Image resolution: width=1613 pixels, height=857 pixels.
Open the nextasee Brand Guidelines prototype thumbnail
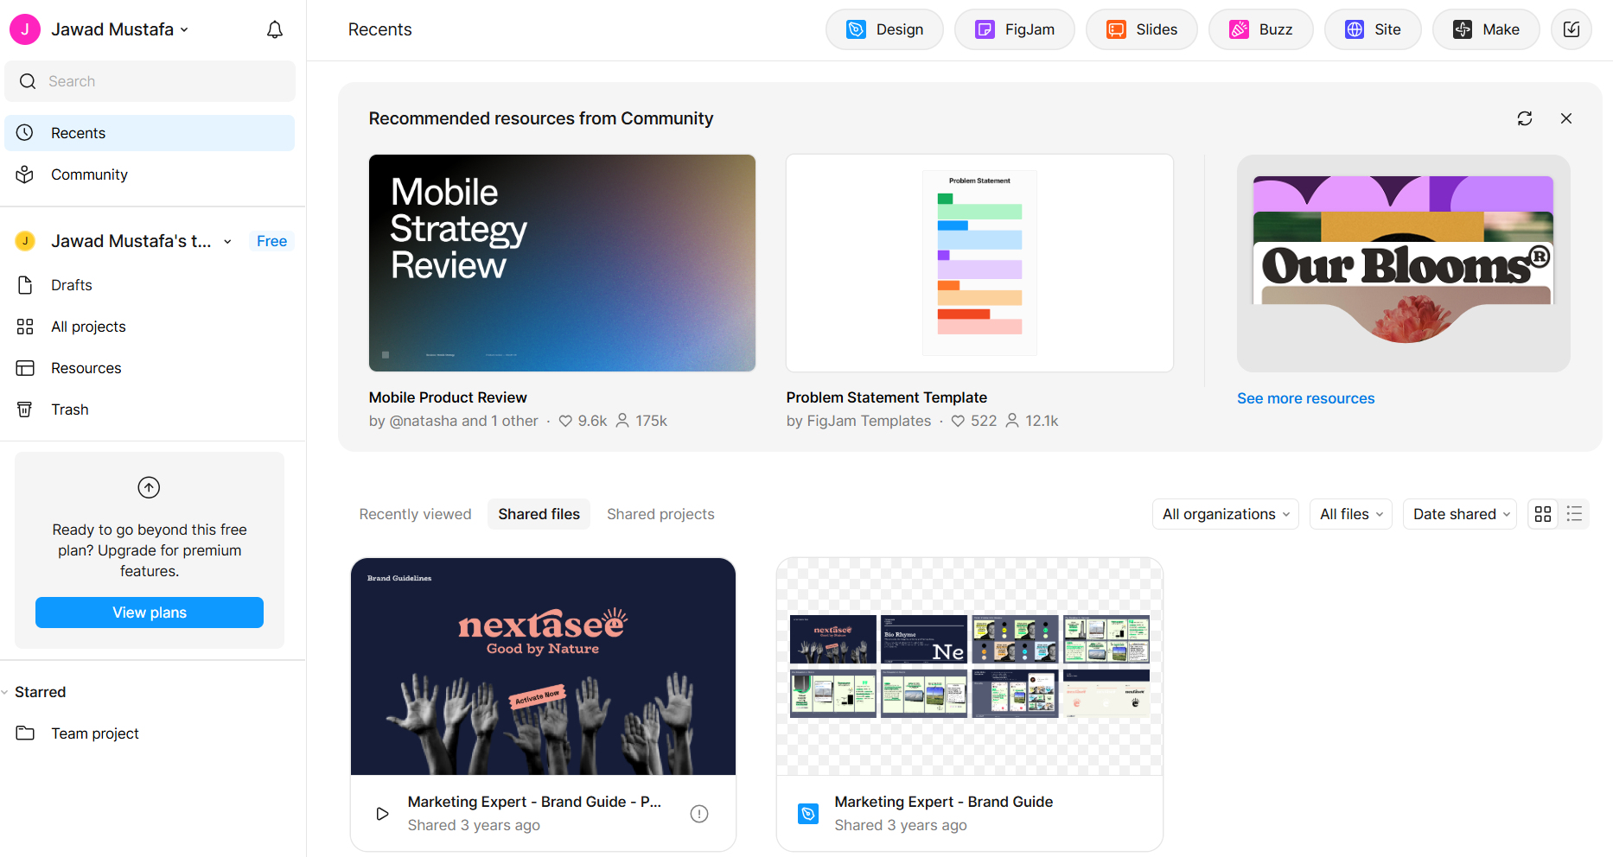click(543, 667)
